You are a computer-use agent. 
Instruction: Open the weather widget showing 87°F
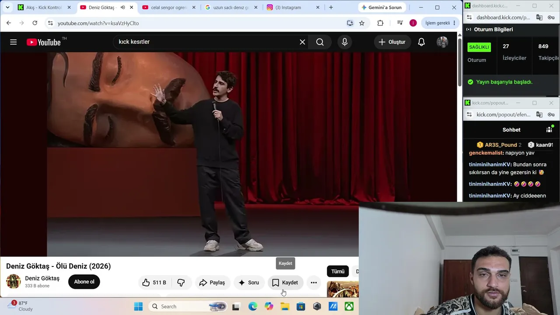[x=20, y=306]
